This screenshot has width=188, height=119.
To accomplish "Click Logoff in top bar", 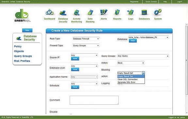I will (180, 2).
